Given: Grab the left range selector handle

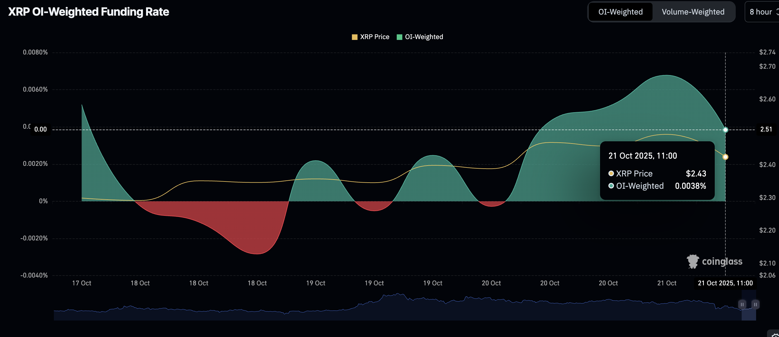Looking at the screenshot, I should [x=742, y=304].
